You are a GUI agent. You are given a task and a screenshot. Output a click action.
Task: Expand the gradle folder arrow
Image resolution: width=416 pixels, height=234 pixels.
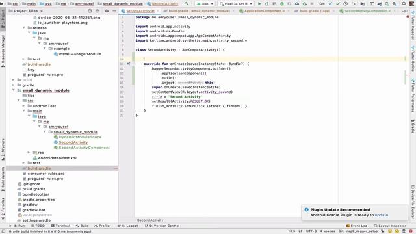tap(13, 85)
